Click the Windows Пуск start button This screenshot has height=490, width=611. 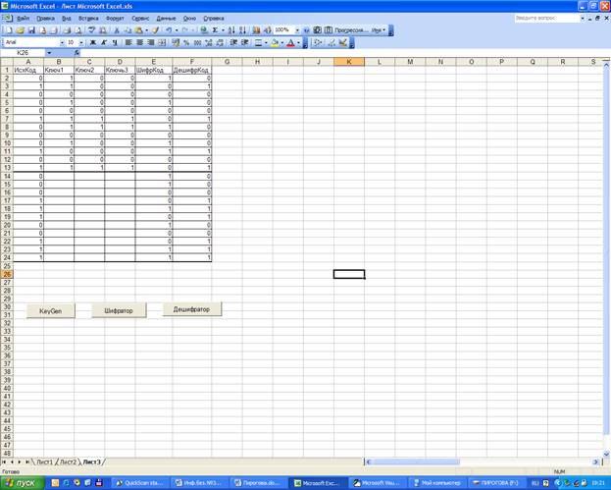(x=20, y=482)
